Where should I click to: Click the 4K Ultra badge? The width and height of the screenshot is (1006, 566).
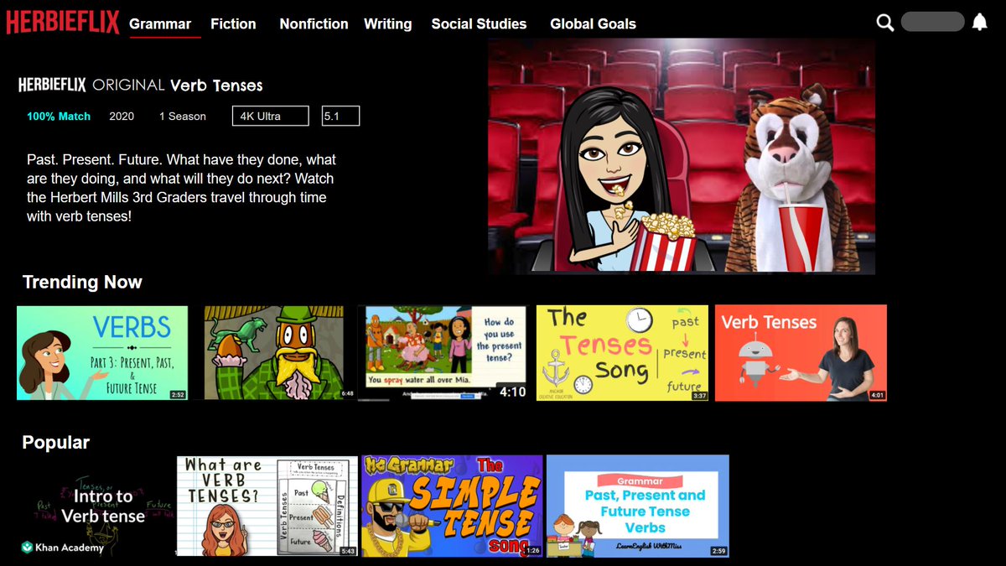tap(270, 116)
